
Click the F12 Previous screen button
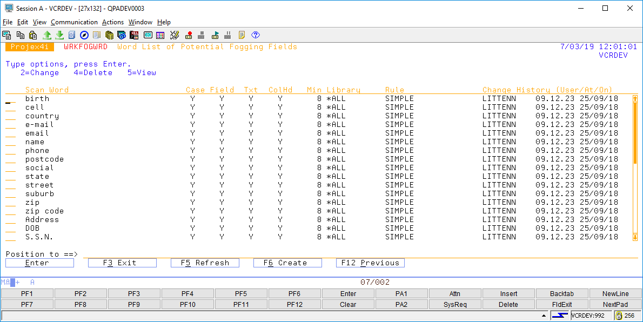click(370, 263)
